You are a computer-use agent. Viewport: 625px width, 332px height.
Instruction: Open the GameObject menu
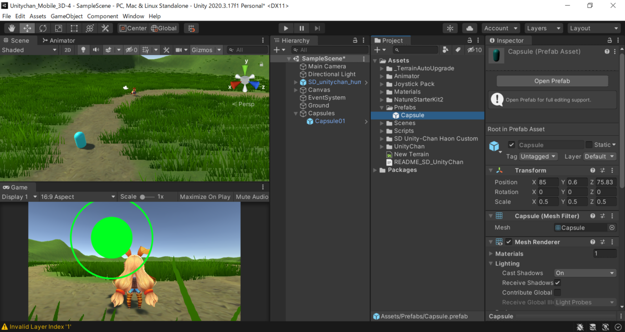[x=67, y=16]
